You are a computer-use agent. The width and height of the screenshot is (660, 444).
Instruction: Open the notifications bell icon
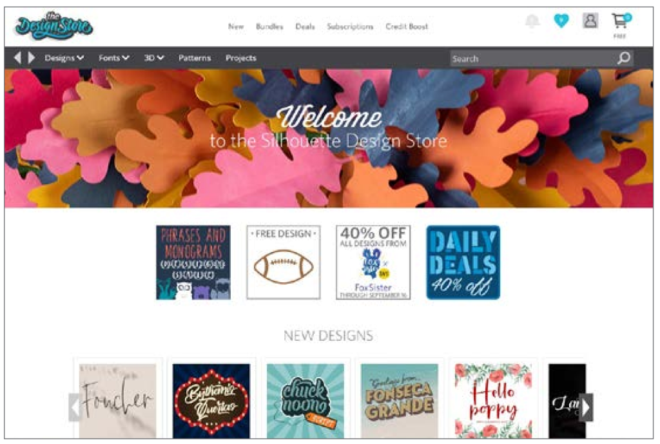(532, 21)
